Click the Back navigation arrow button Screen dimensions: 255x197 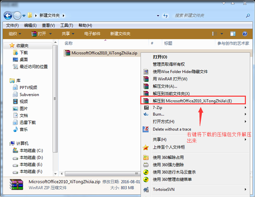[x=8, y=16]
